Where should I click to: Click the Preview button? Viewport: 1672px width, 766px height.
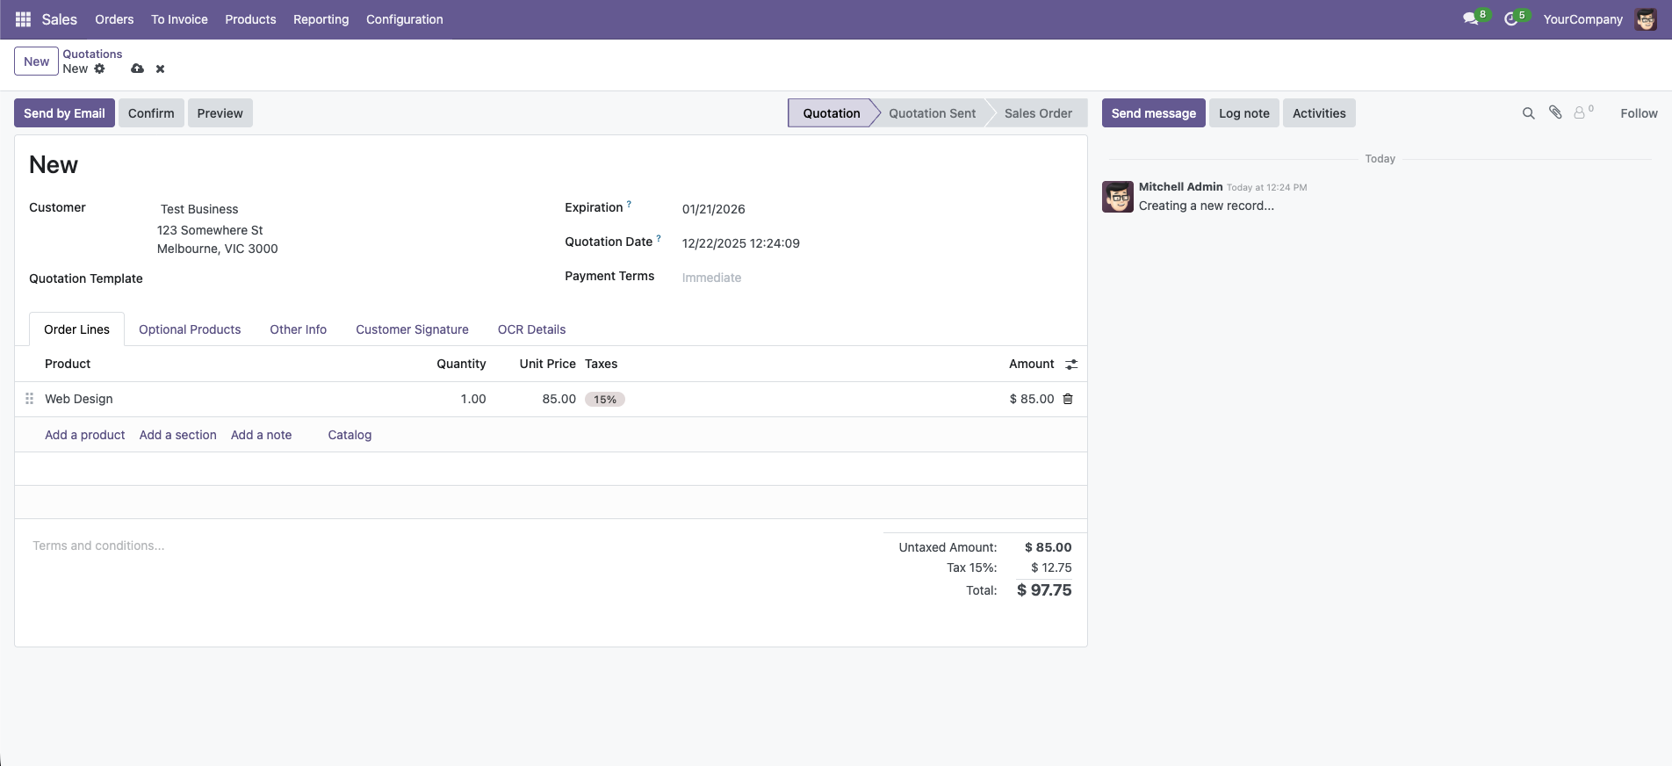tap(220, 113)
